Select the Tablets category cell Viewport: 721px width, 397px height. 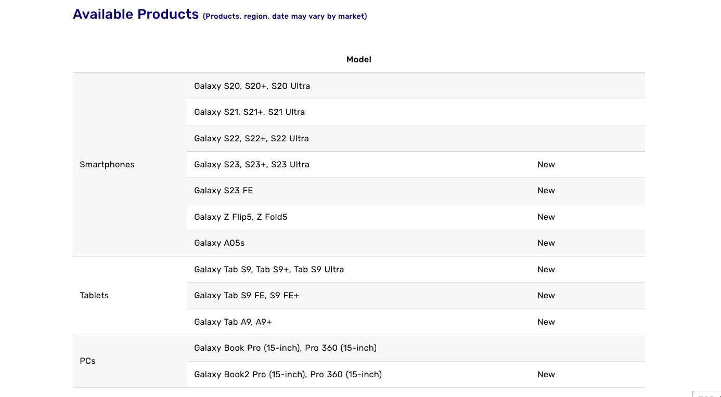(x=130, y=296)
